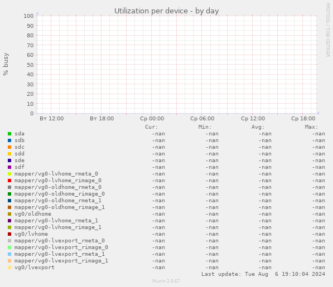Select the sdc legend label
Viewport: 333px width, 287px height.
(x=20, y=147)
